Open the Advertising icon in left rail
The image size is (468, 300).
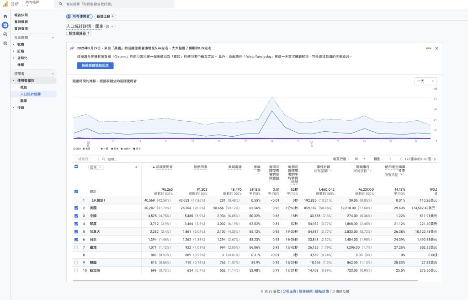5,43
